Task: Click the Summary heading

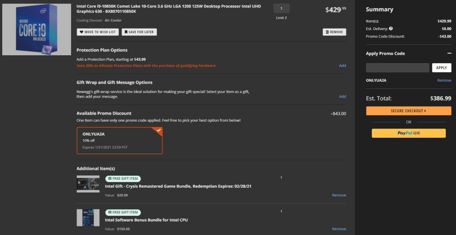Action: pos(380,9)
